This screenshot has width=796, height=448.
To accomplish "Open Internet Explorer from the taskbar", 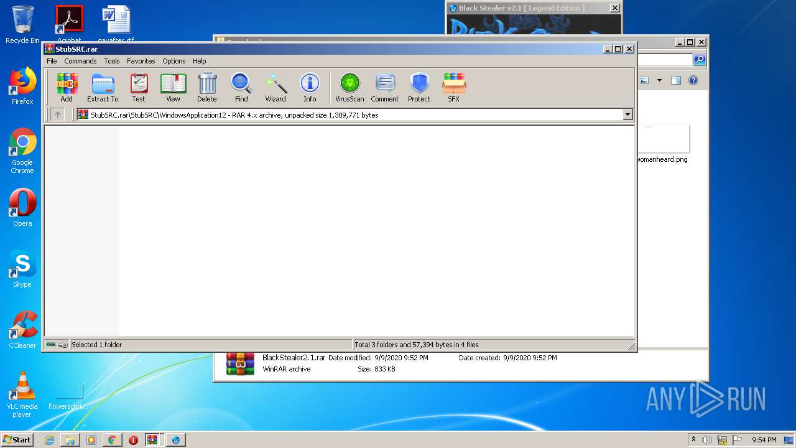I will click(49, 440).
